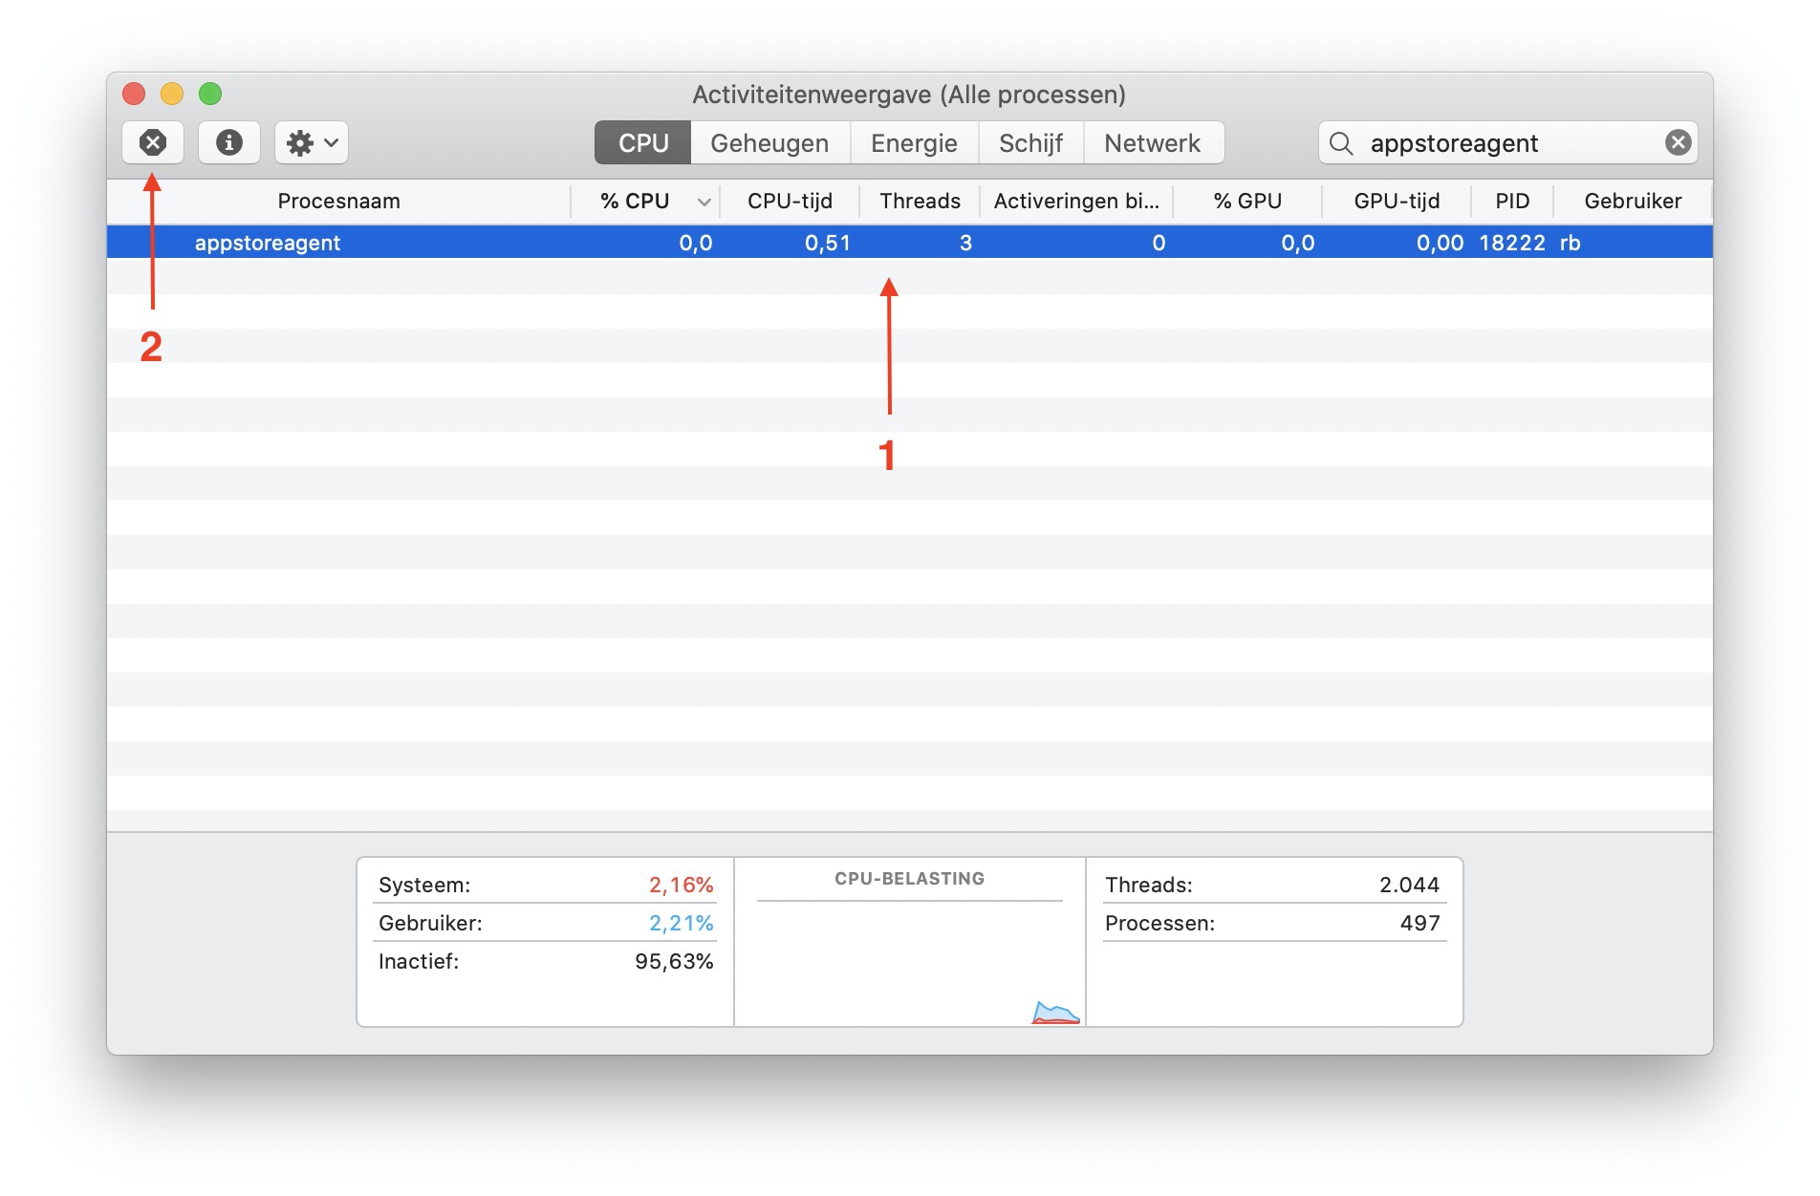Click the Gebruiker value 2,21%
Screen dimensions: 1820x1196
pos(682,924)
